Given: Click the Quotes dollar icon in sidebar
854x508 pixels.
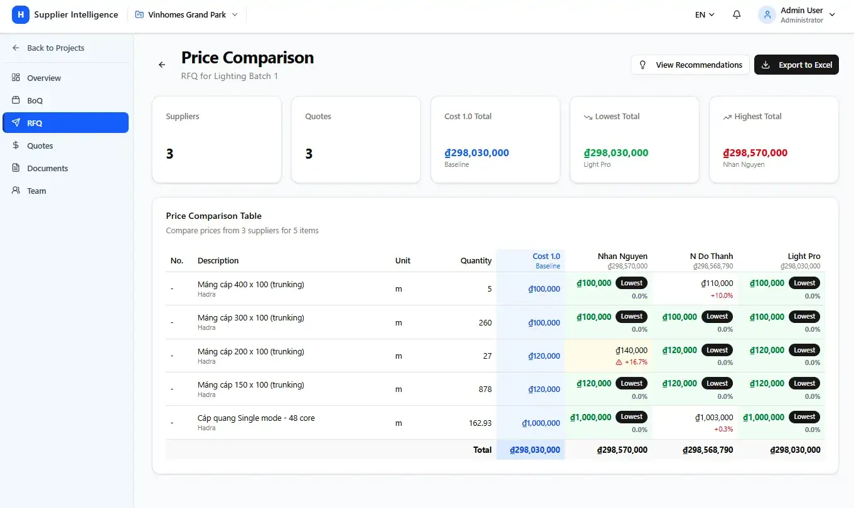Looking at the screenshot, I should pyautogui.click(x=16, y=146).
